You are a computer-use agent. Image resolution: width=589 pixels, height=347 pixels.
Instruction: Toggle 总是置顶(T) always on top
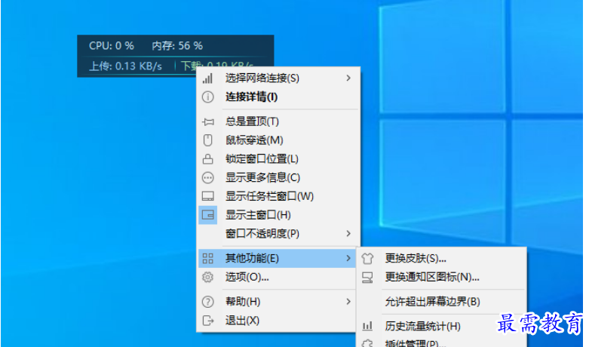coord(278,121)
